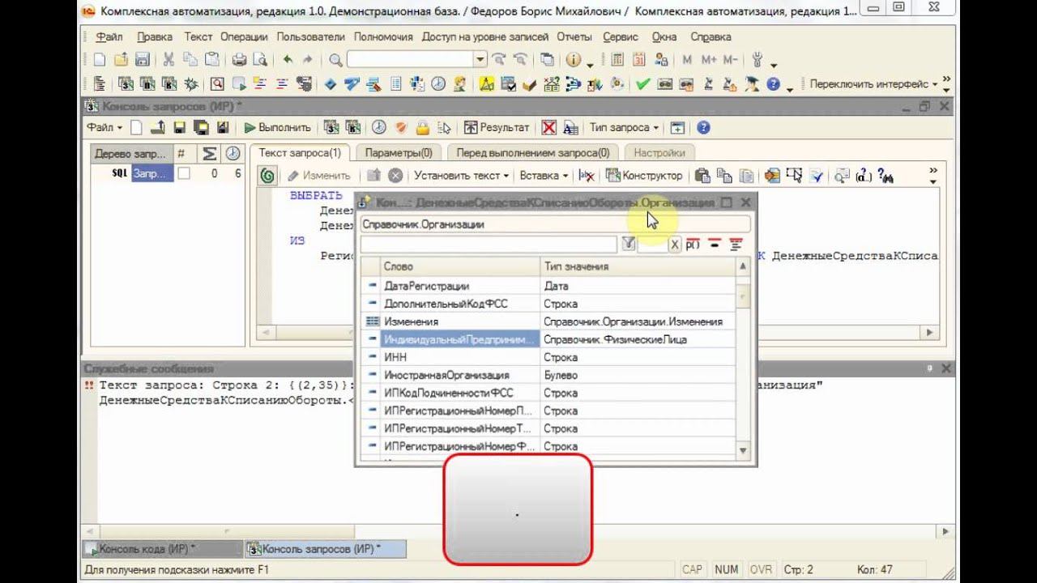Click the red X icon next to Результат
The image size is (1037, 583).
tap(549, 127)
